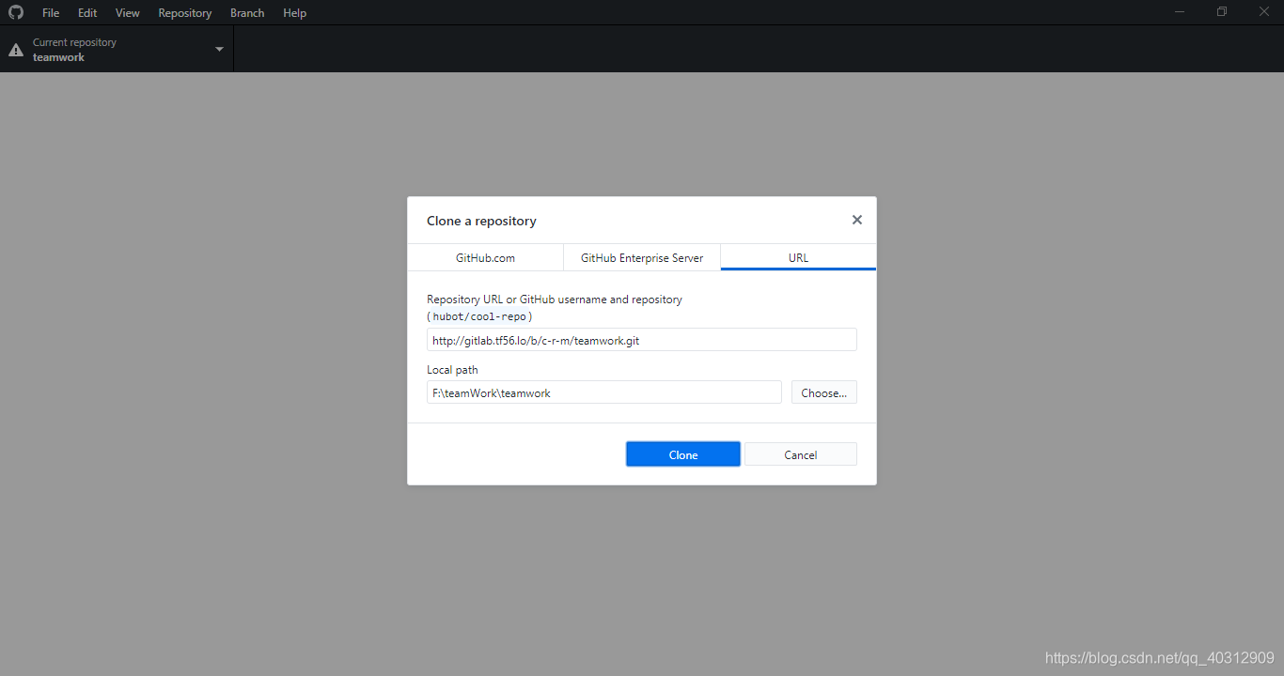Focus the Local path input field
This screenshot has height=676, width=1284.
tap(604, 392)
